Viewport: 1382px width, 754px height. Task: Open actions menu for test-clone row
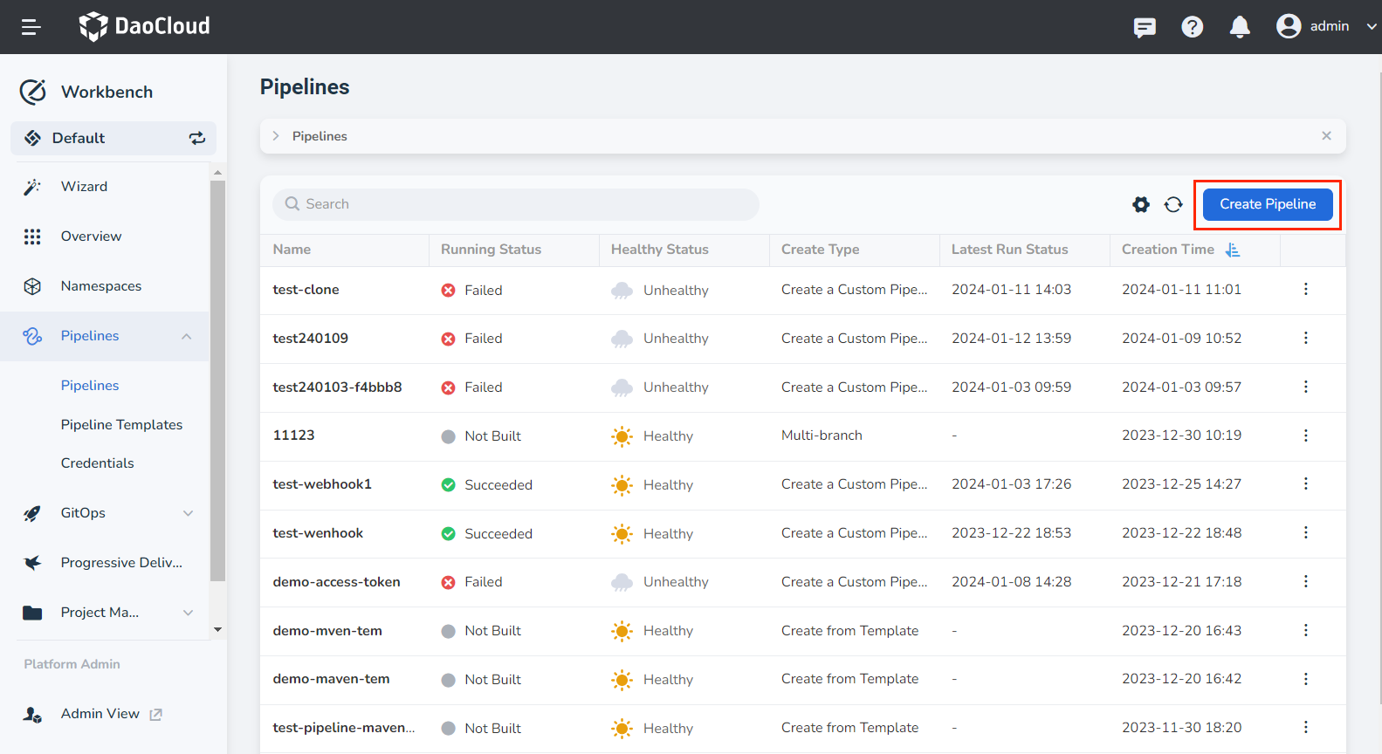[x=1305, y=290]
